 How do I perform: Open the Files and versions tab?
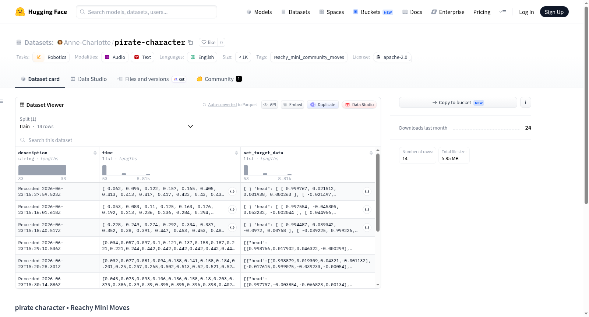click(152, 79)
